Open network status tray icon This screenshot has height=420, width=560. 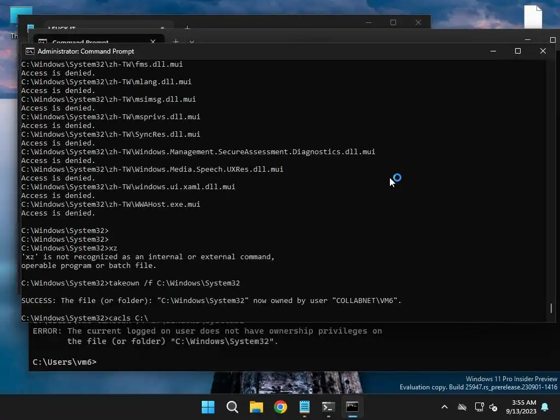pyautogui.click(x=479, y=407)
